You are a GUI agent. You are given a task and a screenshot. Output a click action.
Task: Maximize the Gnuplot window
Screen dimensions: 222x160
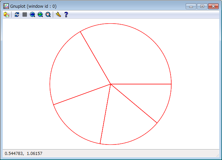(202, 6)
